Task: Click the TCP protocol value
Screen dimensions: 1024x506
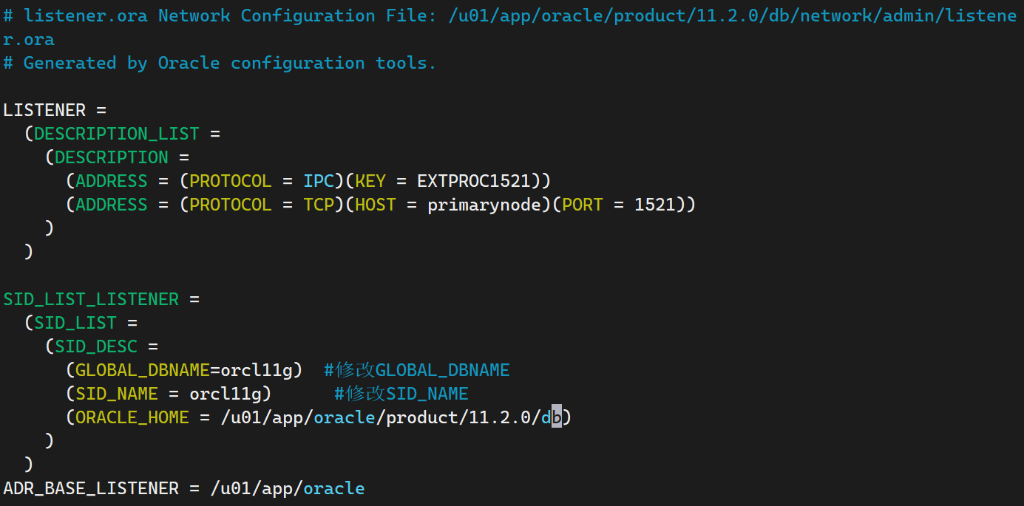Action: coord(319,205)
